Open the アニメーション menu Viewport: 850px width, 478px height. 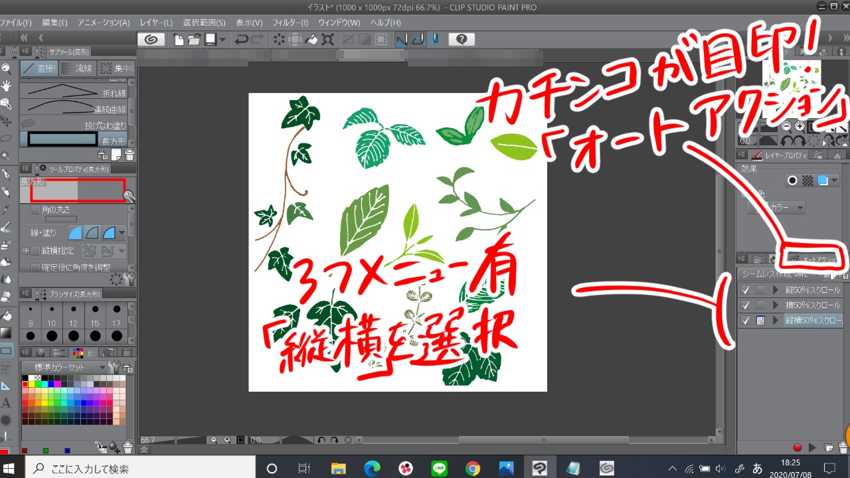(104, 23)
